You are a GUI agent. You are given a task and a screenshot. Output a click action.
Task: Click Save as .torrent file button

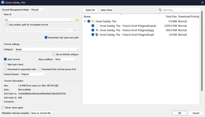tap(42, 113)
